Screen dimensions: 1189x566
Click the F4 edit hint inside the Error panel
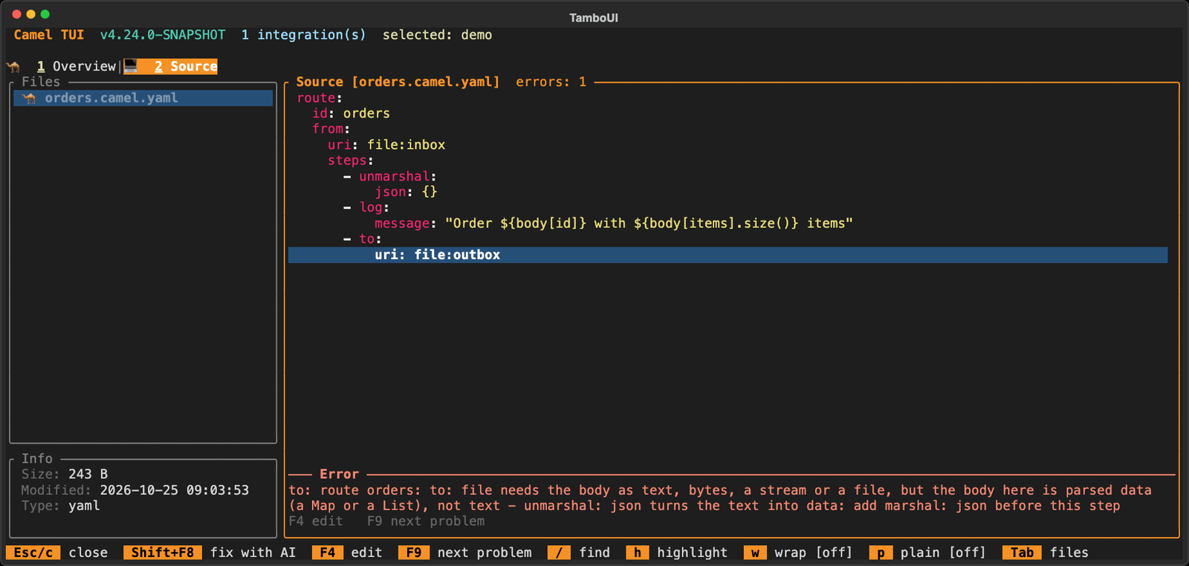(316, 521)
